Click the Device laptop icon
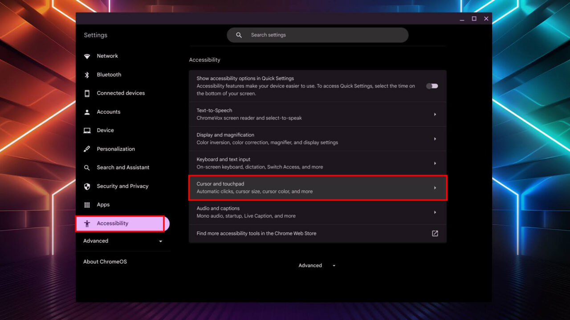570x320 pixels. click(x=87, y=130)
